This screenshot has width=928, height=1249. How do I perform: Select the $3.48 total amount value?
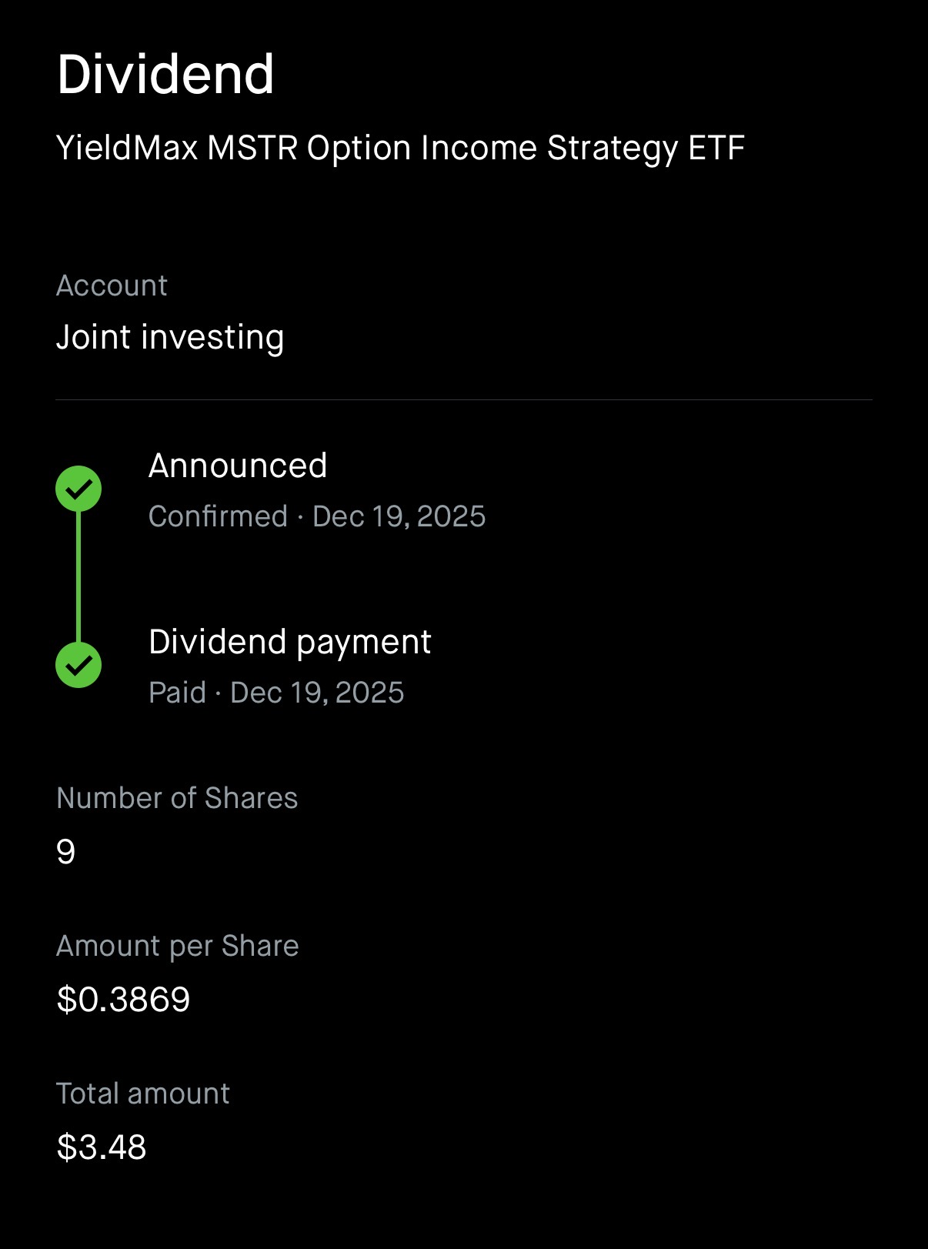[x=102, y=1147]
